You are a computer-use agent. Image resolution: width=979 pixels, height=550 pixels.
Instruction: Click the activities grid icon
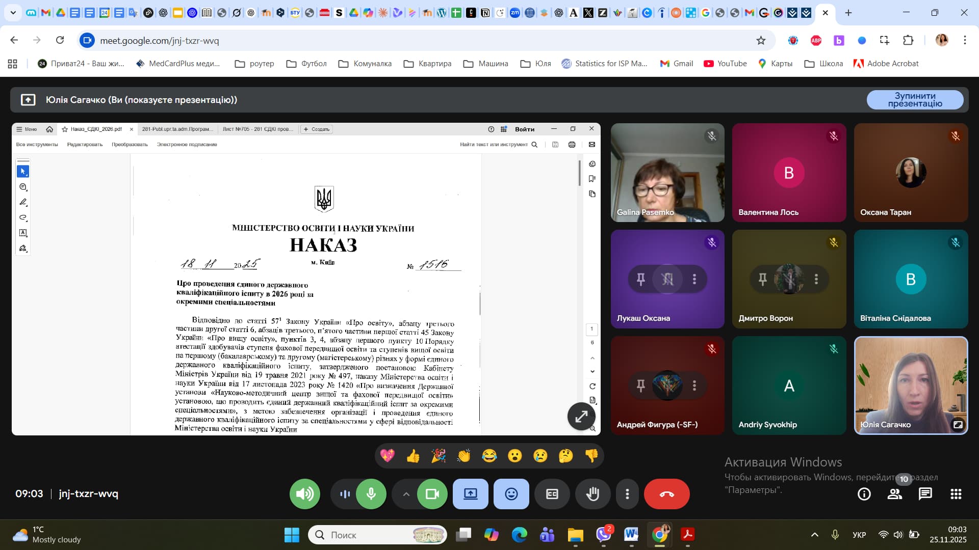point(956,493)
